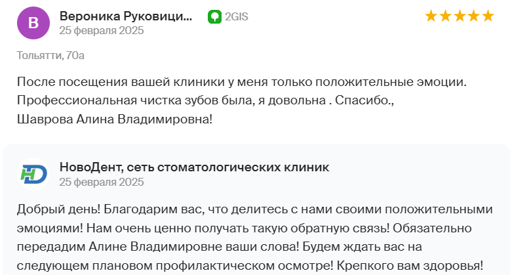The height and width of the screenshot is (275, 510).
Task: Click the purple avatar with letter В
Action: (33, 23)
